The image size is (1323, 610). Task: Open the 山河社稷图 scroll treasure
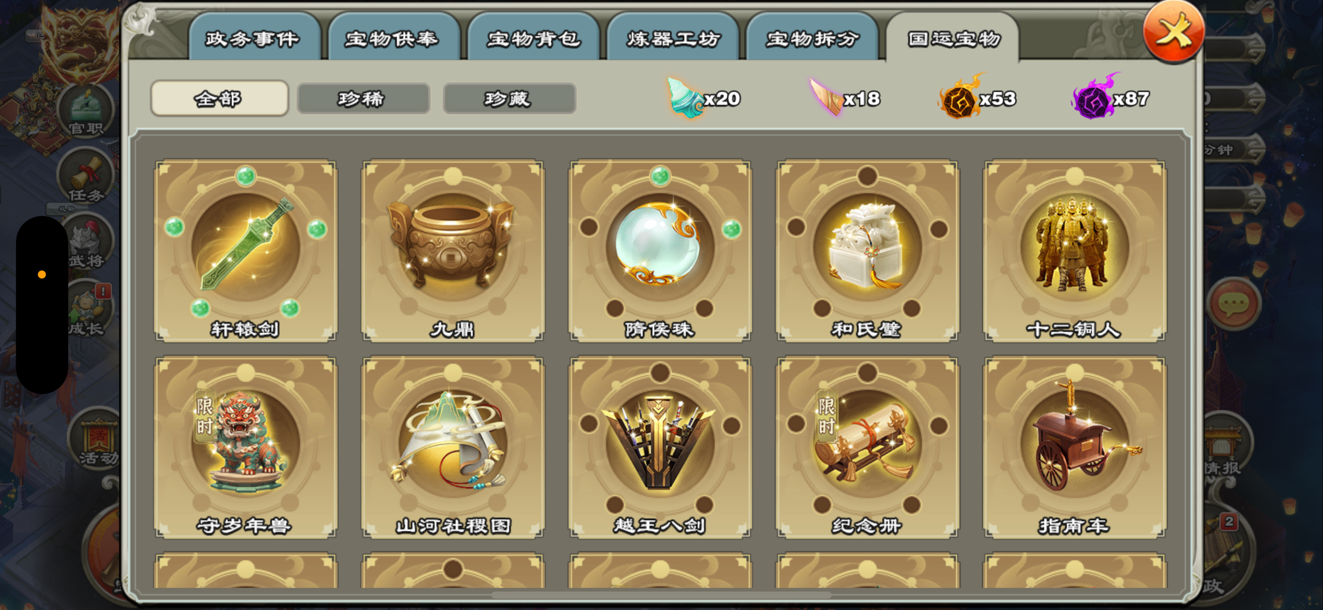pyautogui.click(x=452, y=447)
